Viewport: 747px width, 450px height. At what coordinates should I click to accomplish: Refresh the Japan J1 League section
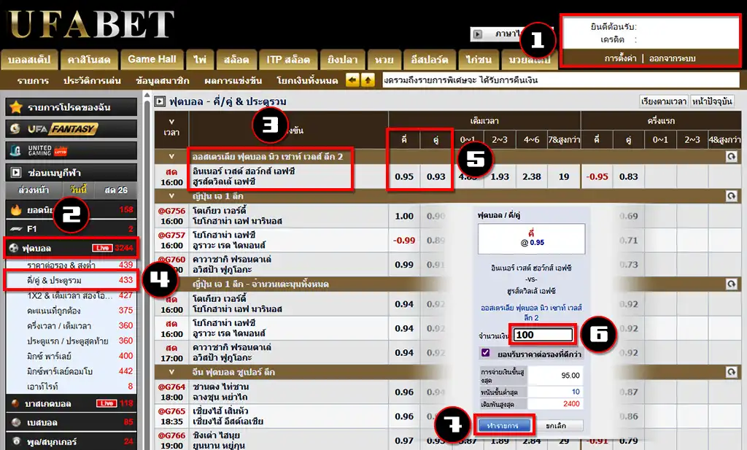(x=731, y=196)
